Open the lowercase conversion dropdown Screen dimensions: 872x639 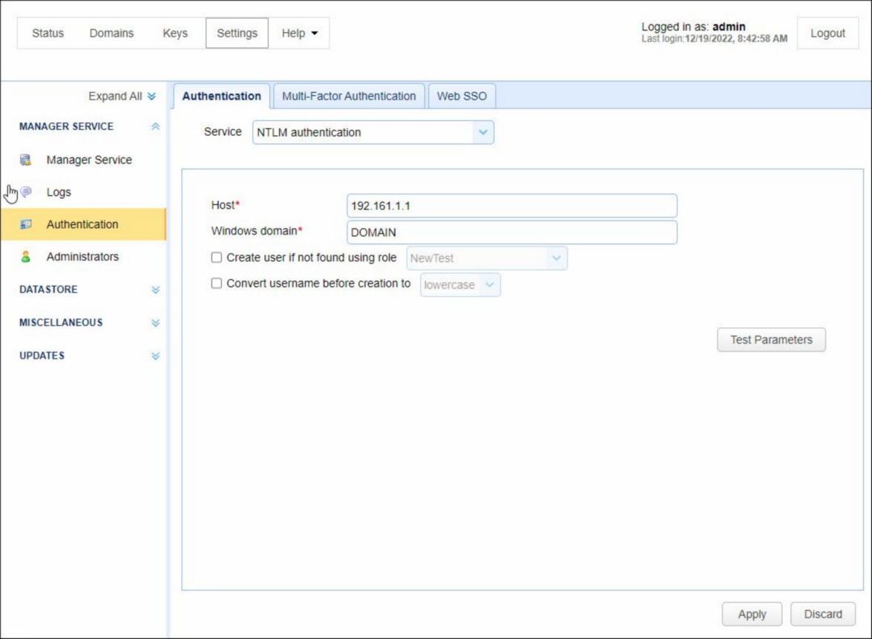click(x=460, y=285)
